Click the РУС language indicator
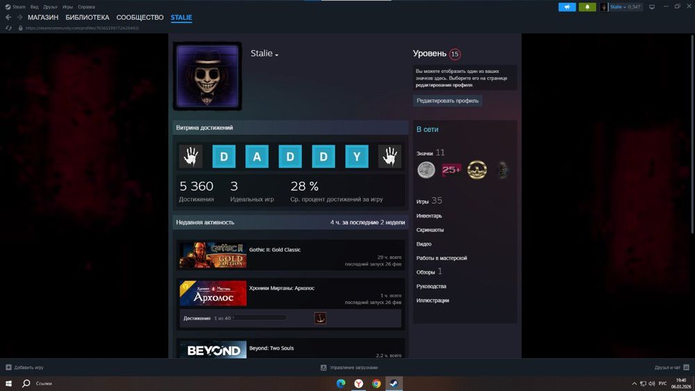Viewport: 695px width, 391px height. pyautogui.click(x=662, y=383)
